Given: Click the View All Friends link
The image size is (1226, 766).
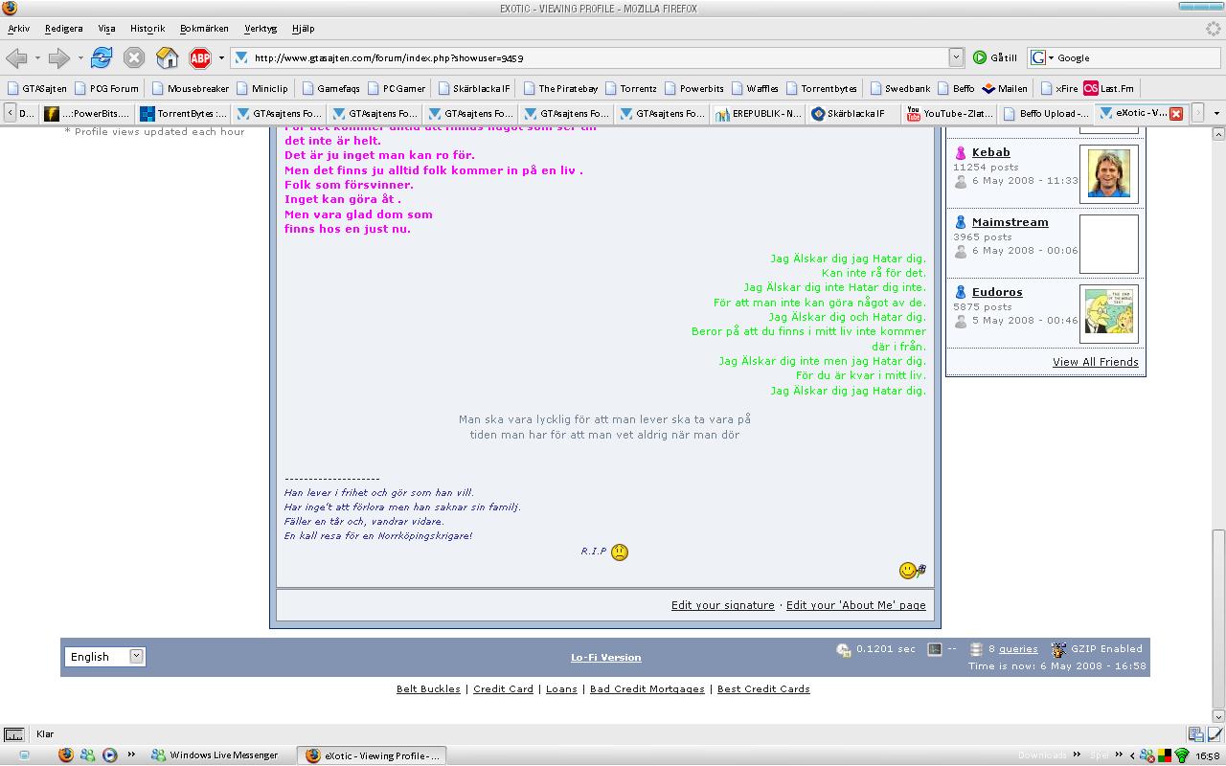Looking at the screenshot, I should coord(1095,362).
